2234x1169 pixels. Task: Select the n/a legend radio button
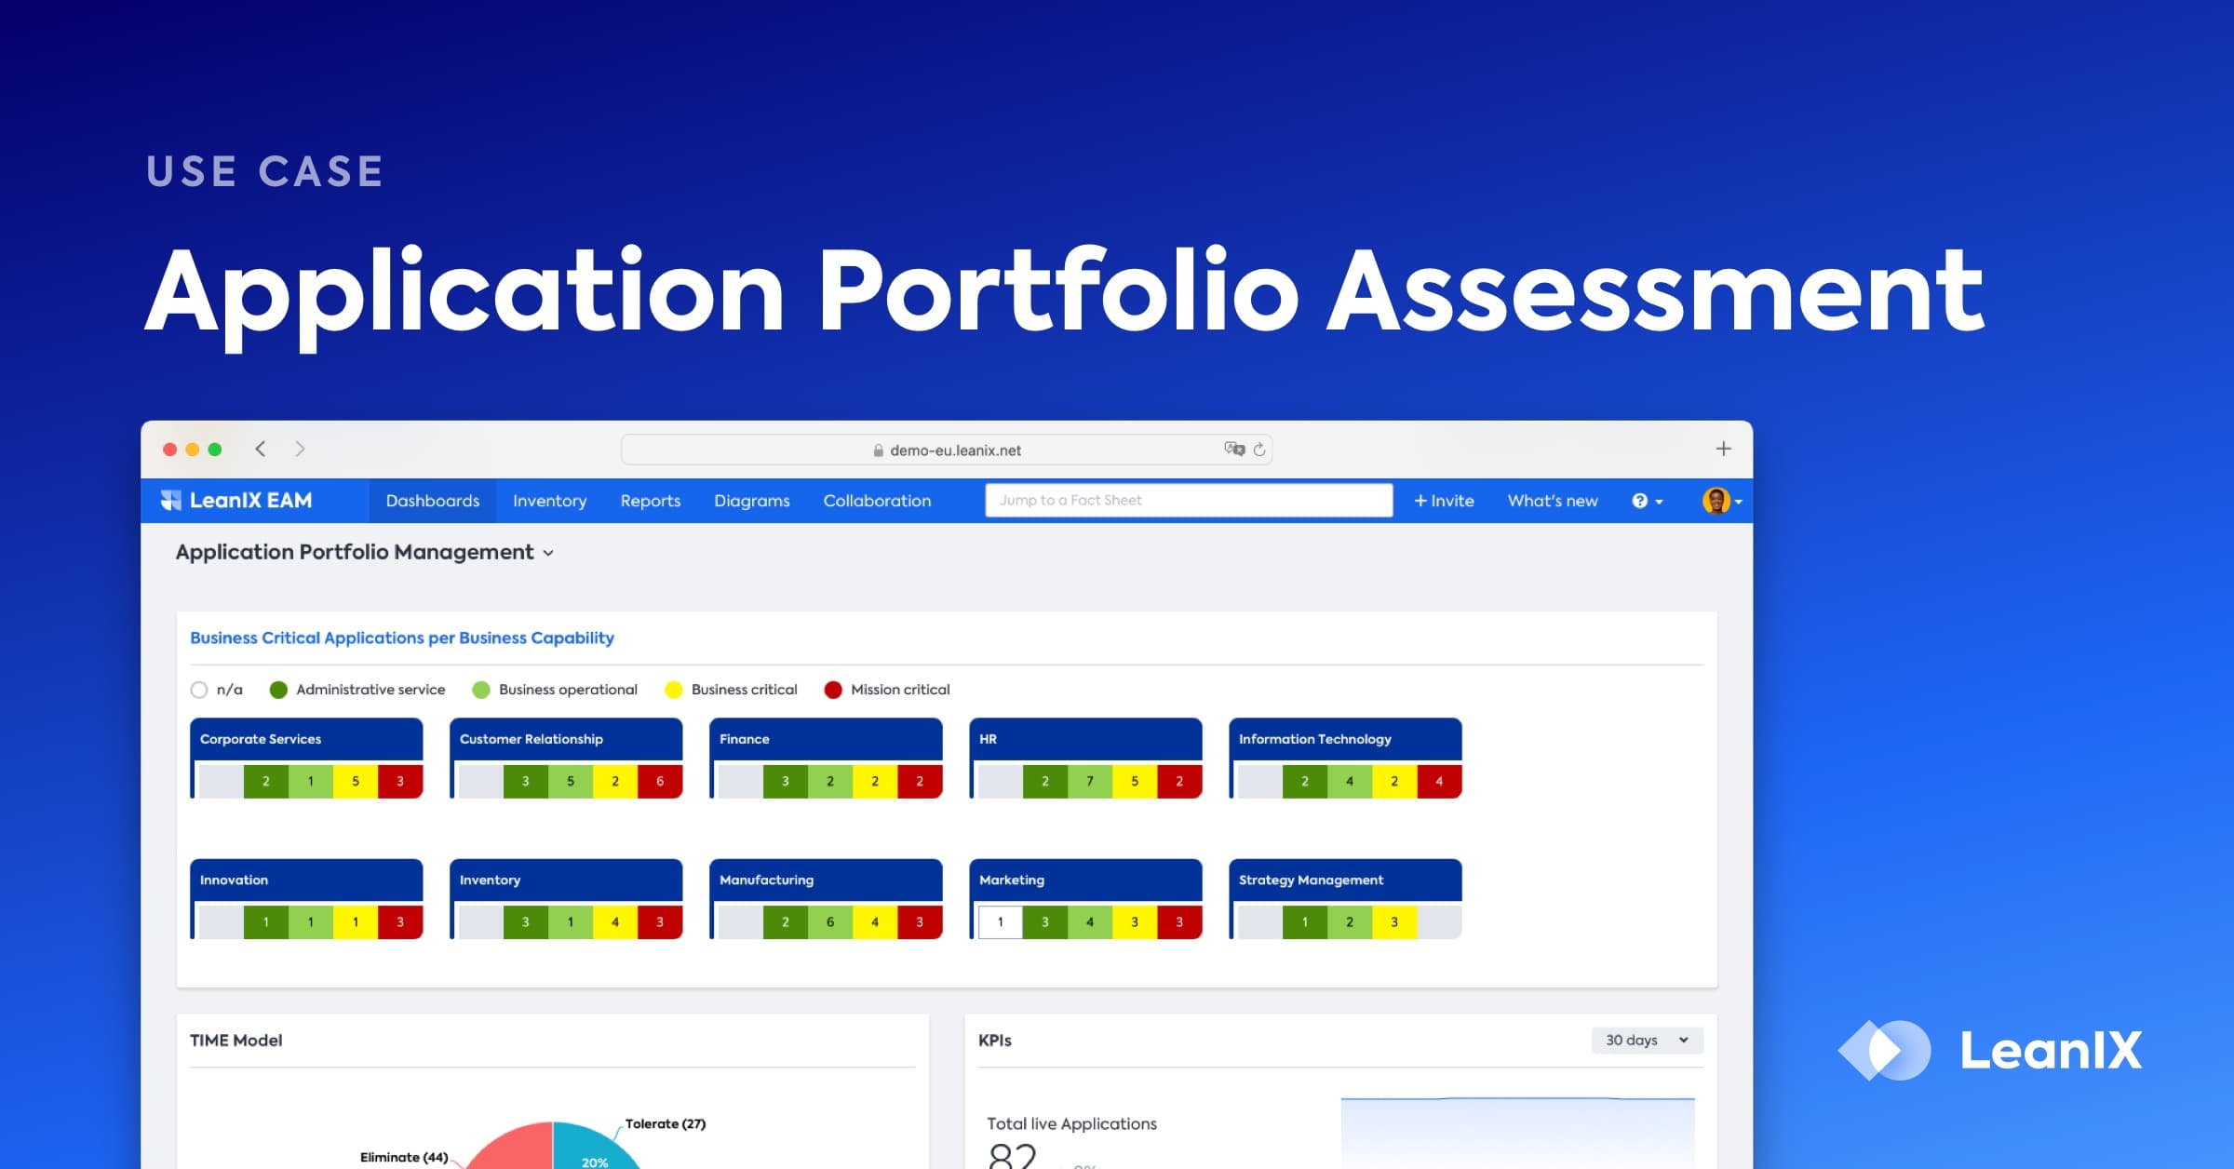(199, 690)
